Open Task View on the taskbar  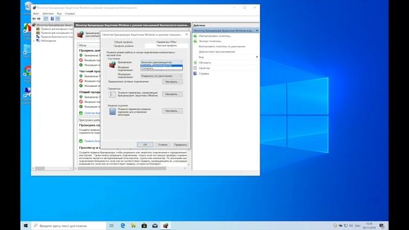[x=111, y=226]
